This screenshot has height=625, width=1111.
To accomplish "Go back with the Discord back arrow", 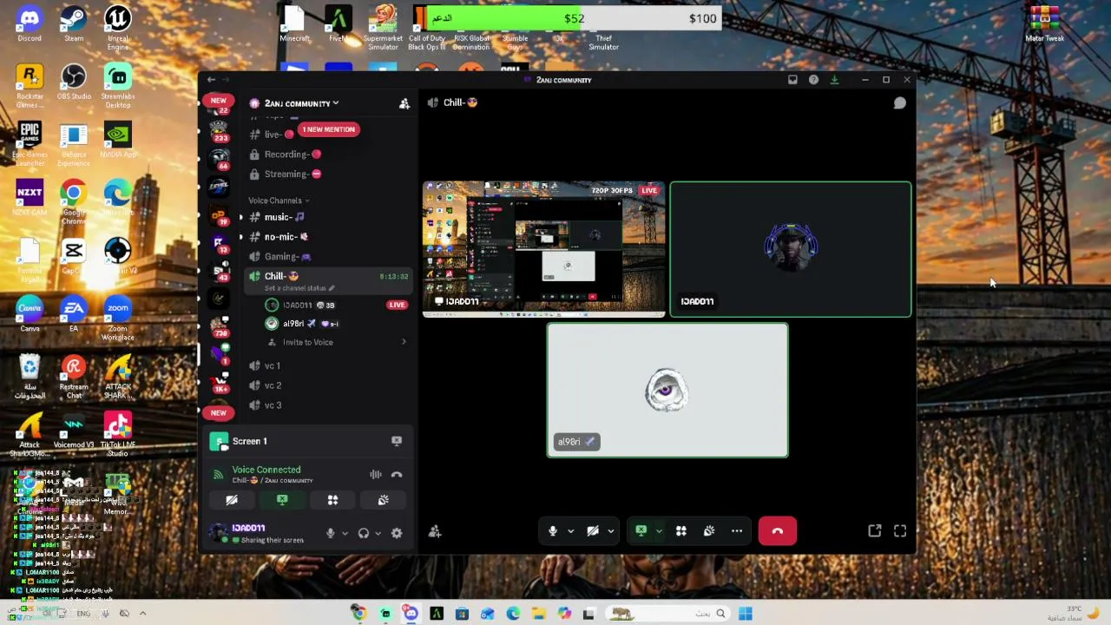I will coord(211,80).
